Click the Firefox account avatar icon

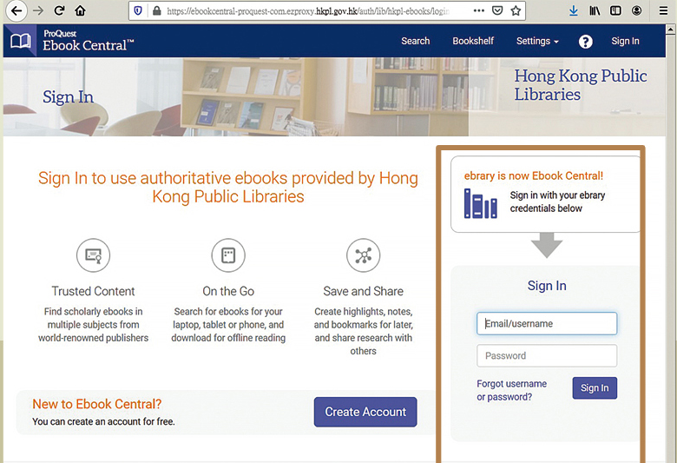(x=636, y=10)
